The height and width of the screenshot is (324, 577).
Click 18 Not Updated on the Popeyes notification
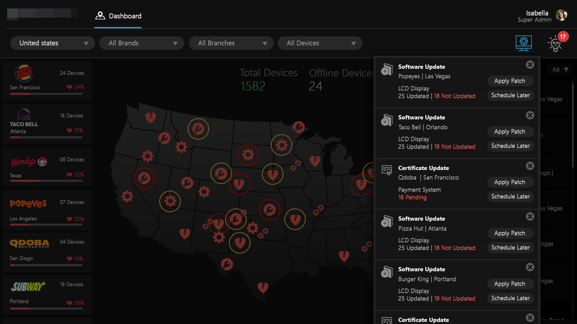coord(455,96)
